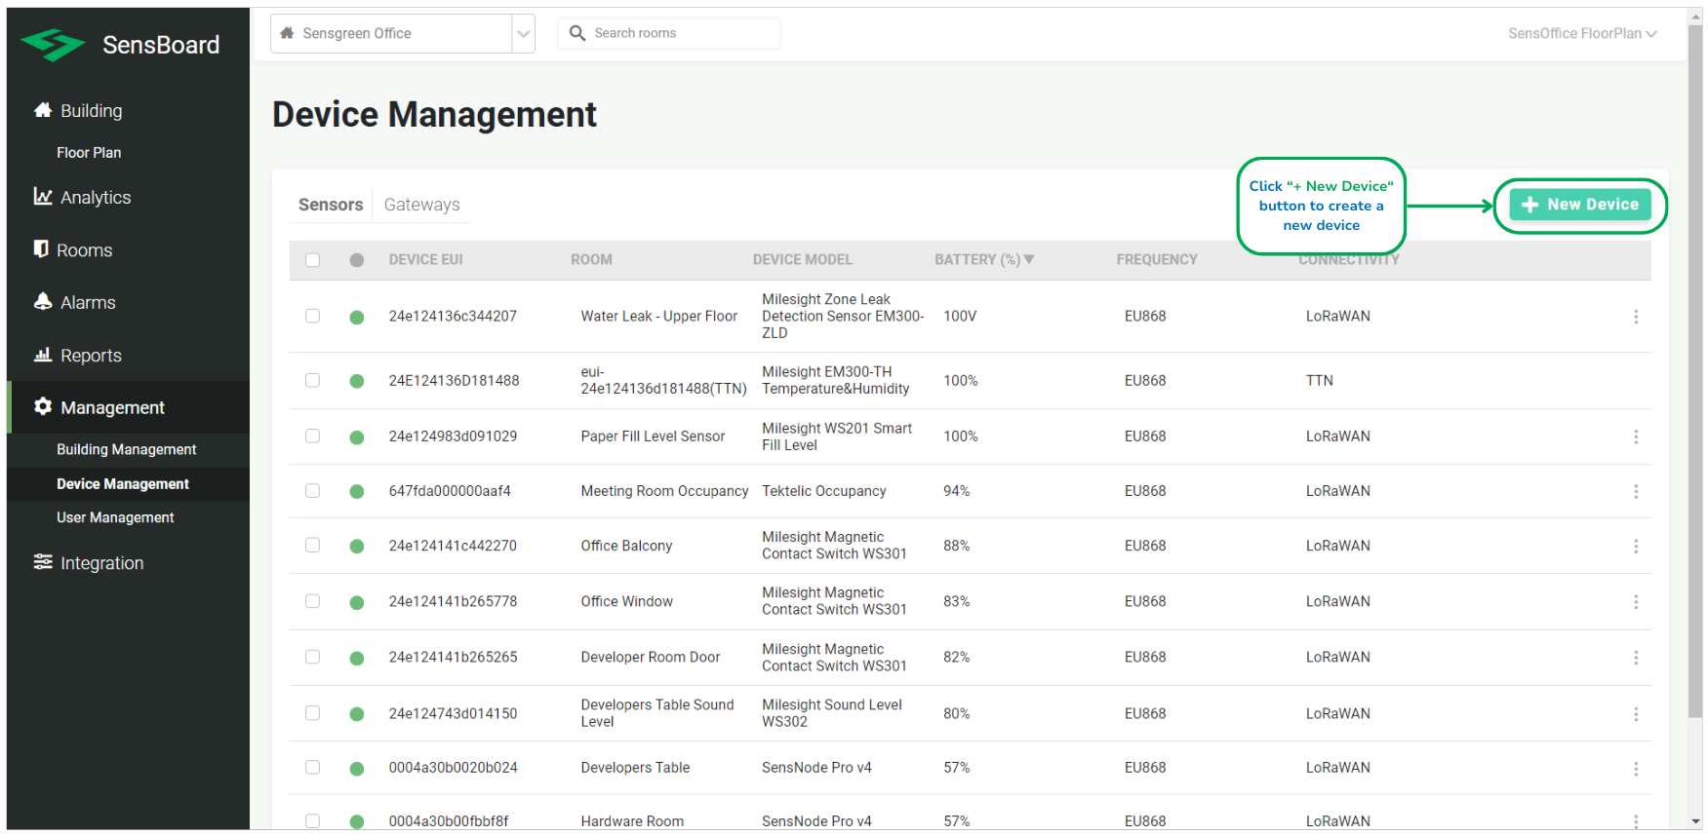Click the Alarms bell icon
This screenshot has width=1708, height=835.
[43, 302]
